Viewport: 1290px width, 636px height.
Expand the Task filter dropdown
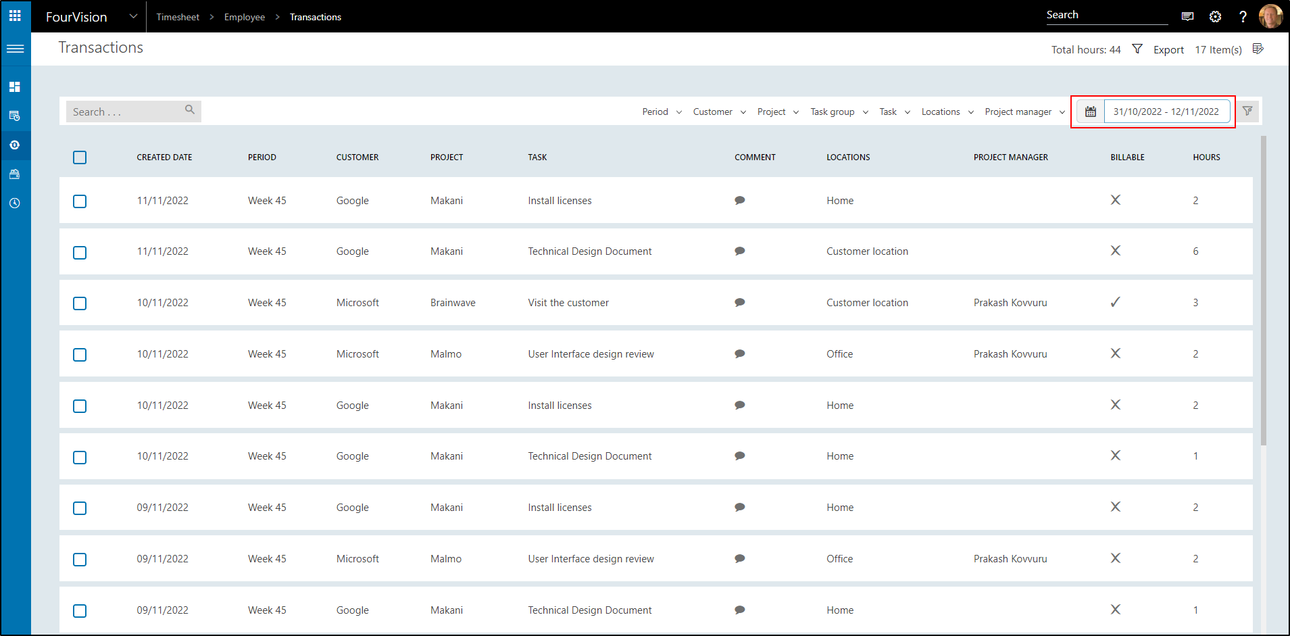point(895,112)
